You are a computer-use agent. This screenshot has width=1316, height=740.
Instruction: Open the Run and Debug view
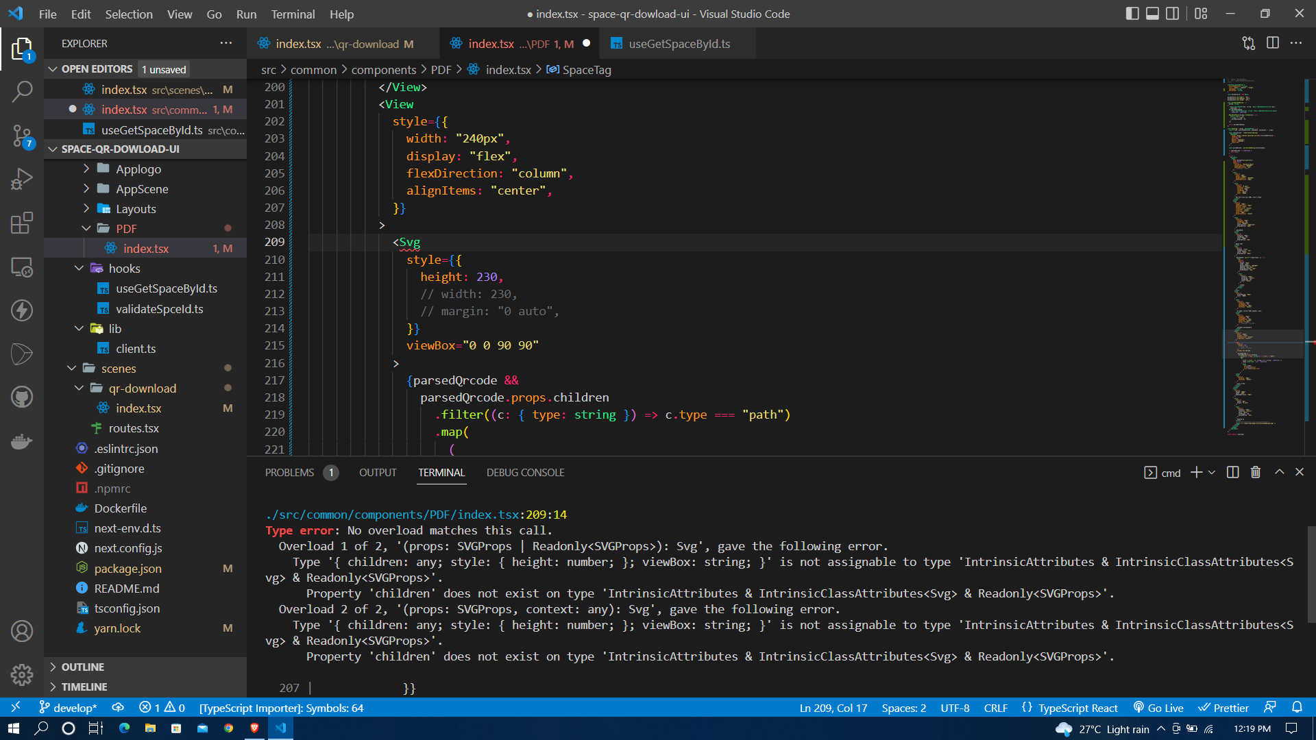pos(23,179)
